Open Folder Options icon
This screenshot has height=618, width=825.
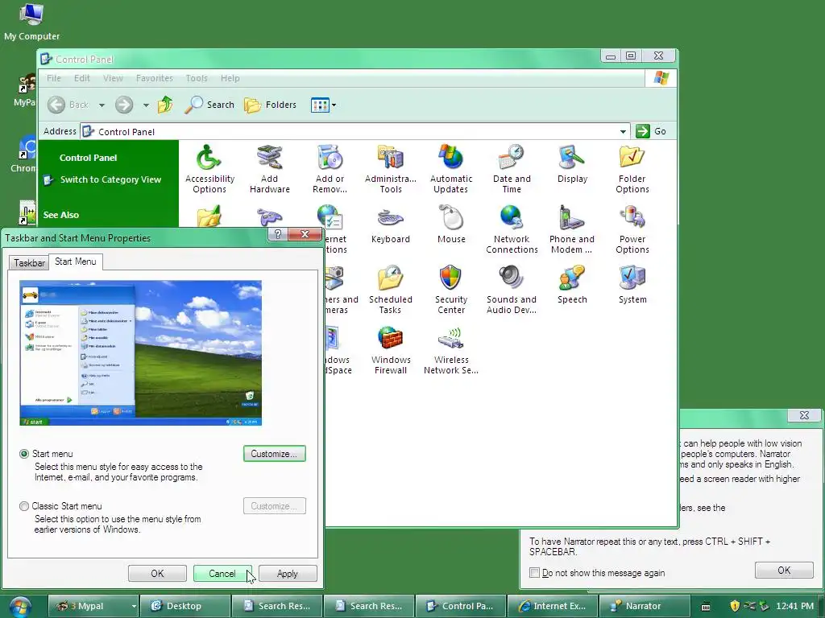coord(632,169)
